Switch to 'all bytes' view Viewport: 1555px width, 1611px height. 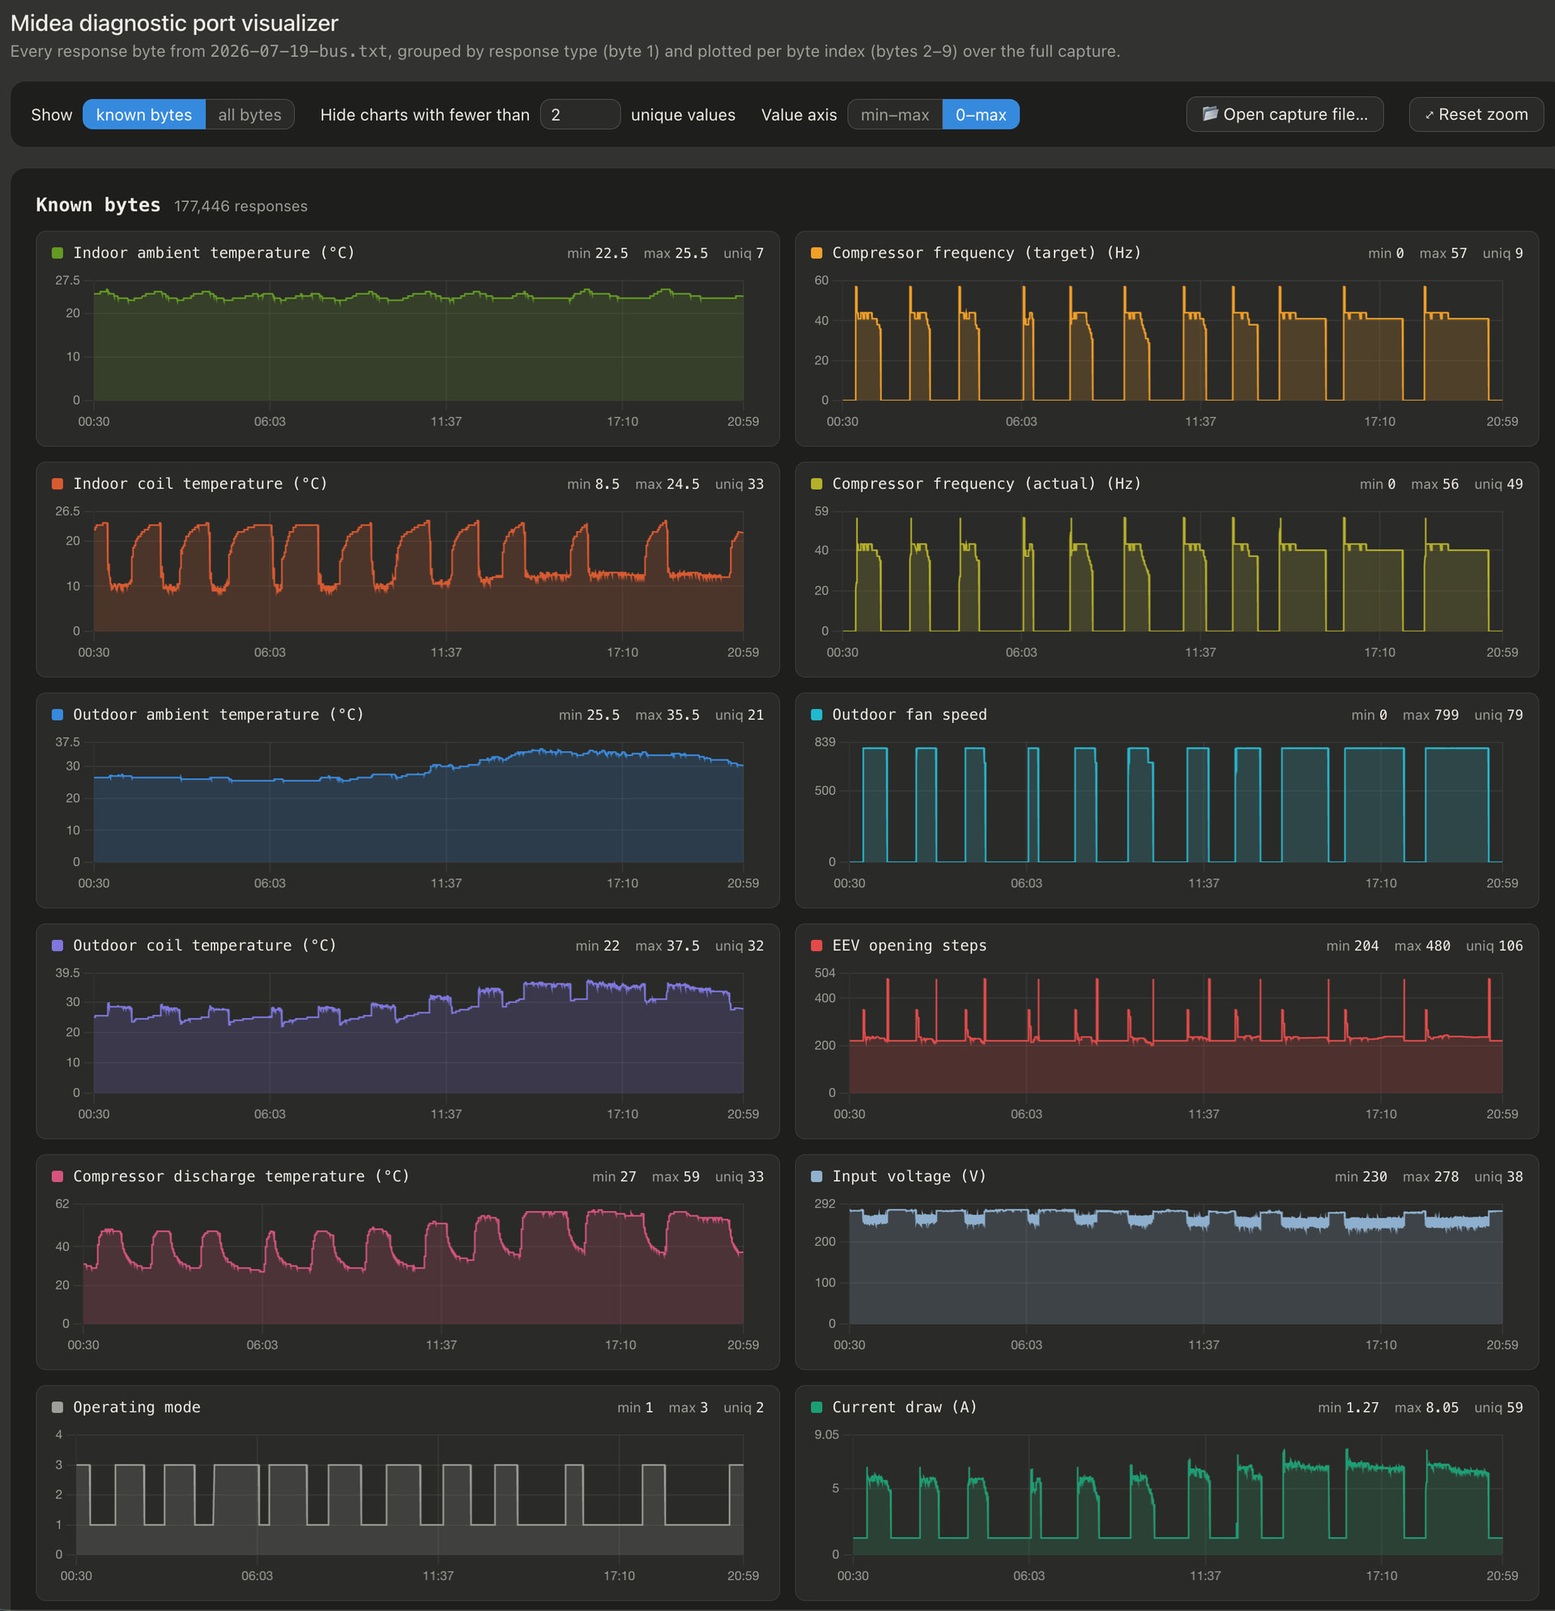point(249,114)
